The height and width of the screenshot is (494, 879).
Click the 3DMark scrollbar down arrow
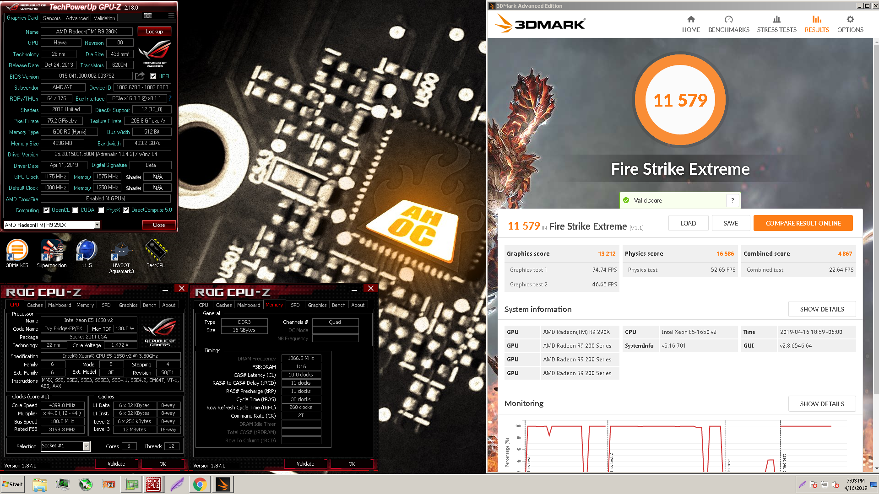click(x=876, y=468)
